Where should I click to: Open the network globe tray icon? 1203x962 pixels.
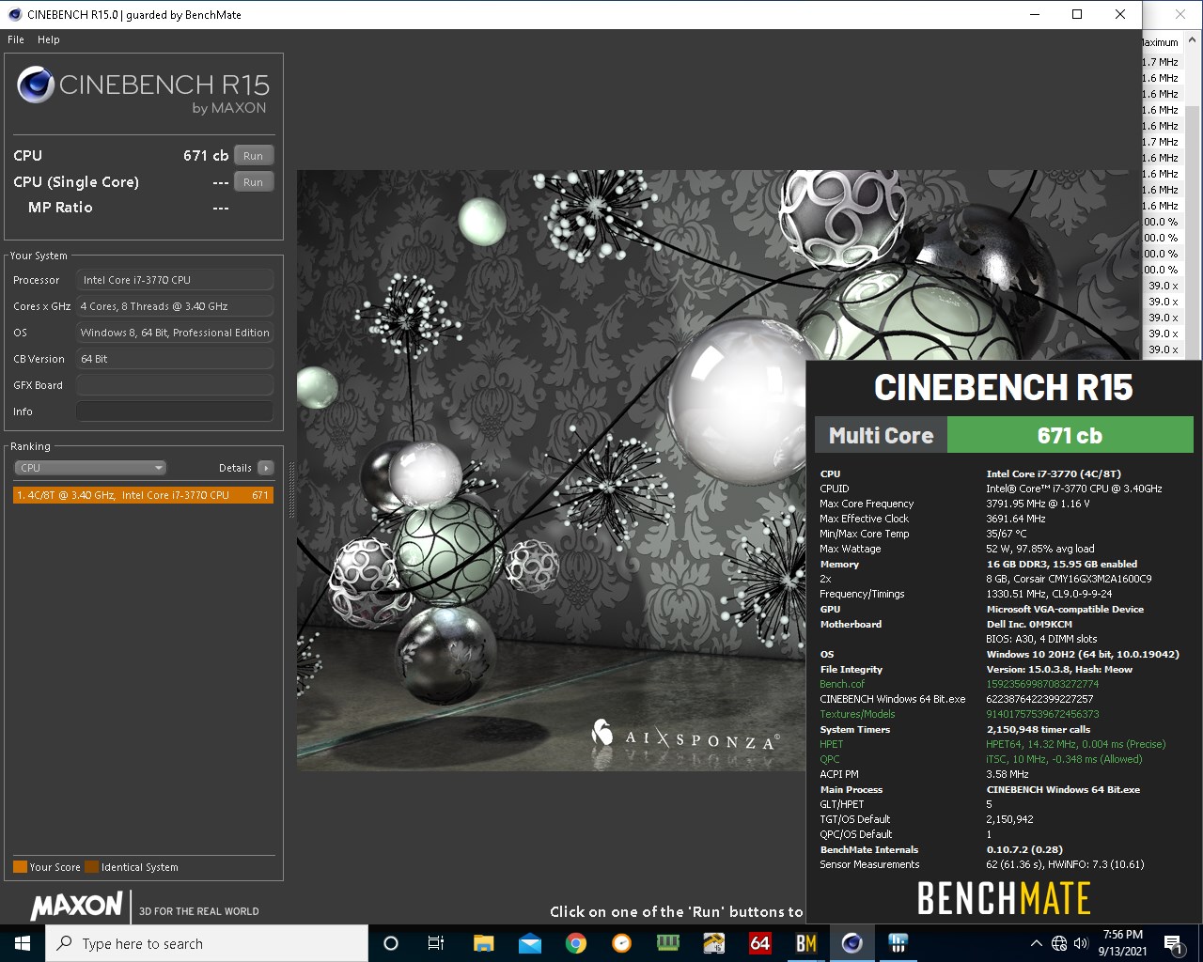pos(1059,943)
